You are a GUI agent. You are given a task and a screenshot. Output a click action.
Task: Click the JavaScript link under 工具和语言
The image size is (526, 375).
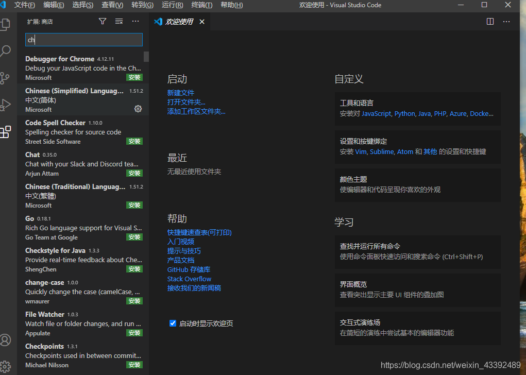(377, 114)
